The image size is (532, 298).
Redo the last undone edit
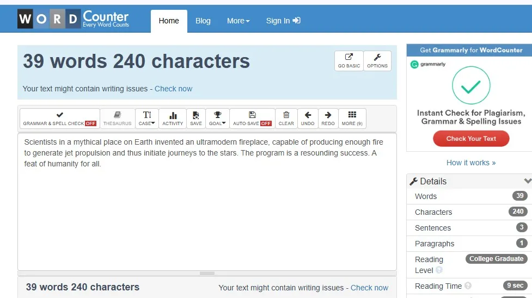point(328,119)
